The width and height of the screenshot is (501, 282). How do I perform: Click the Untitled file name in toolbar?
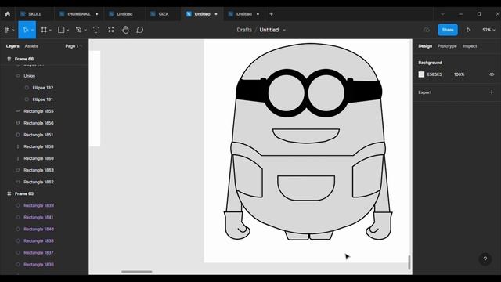[269, 30]
